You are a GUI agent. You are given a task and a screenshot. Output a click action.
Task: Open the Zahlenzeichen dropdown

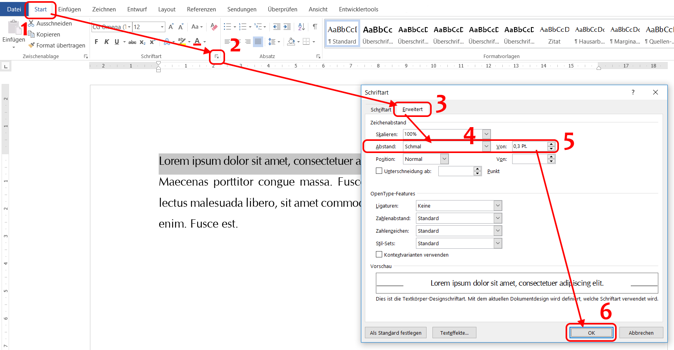pyautogui.click(x=498, y=231)
